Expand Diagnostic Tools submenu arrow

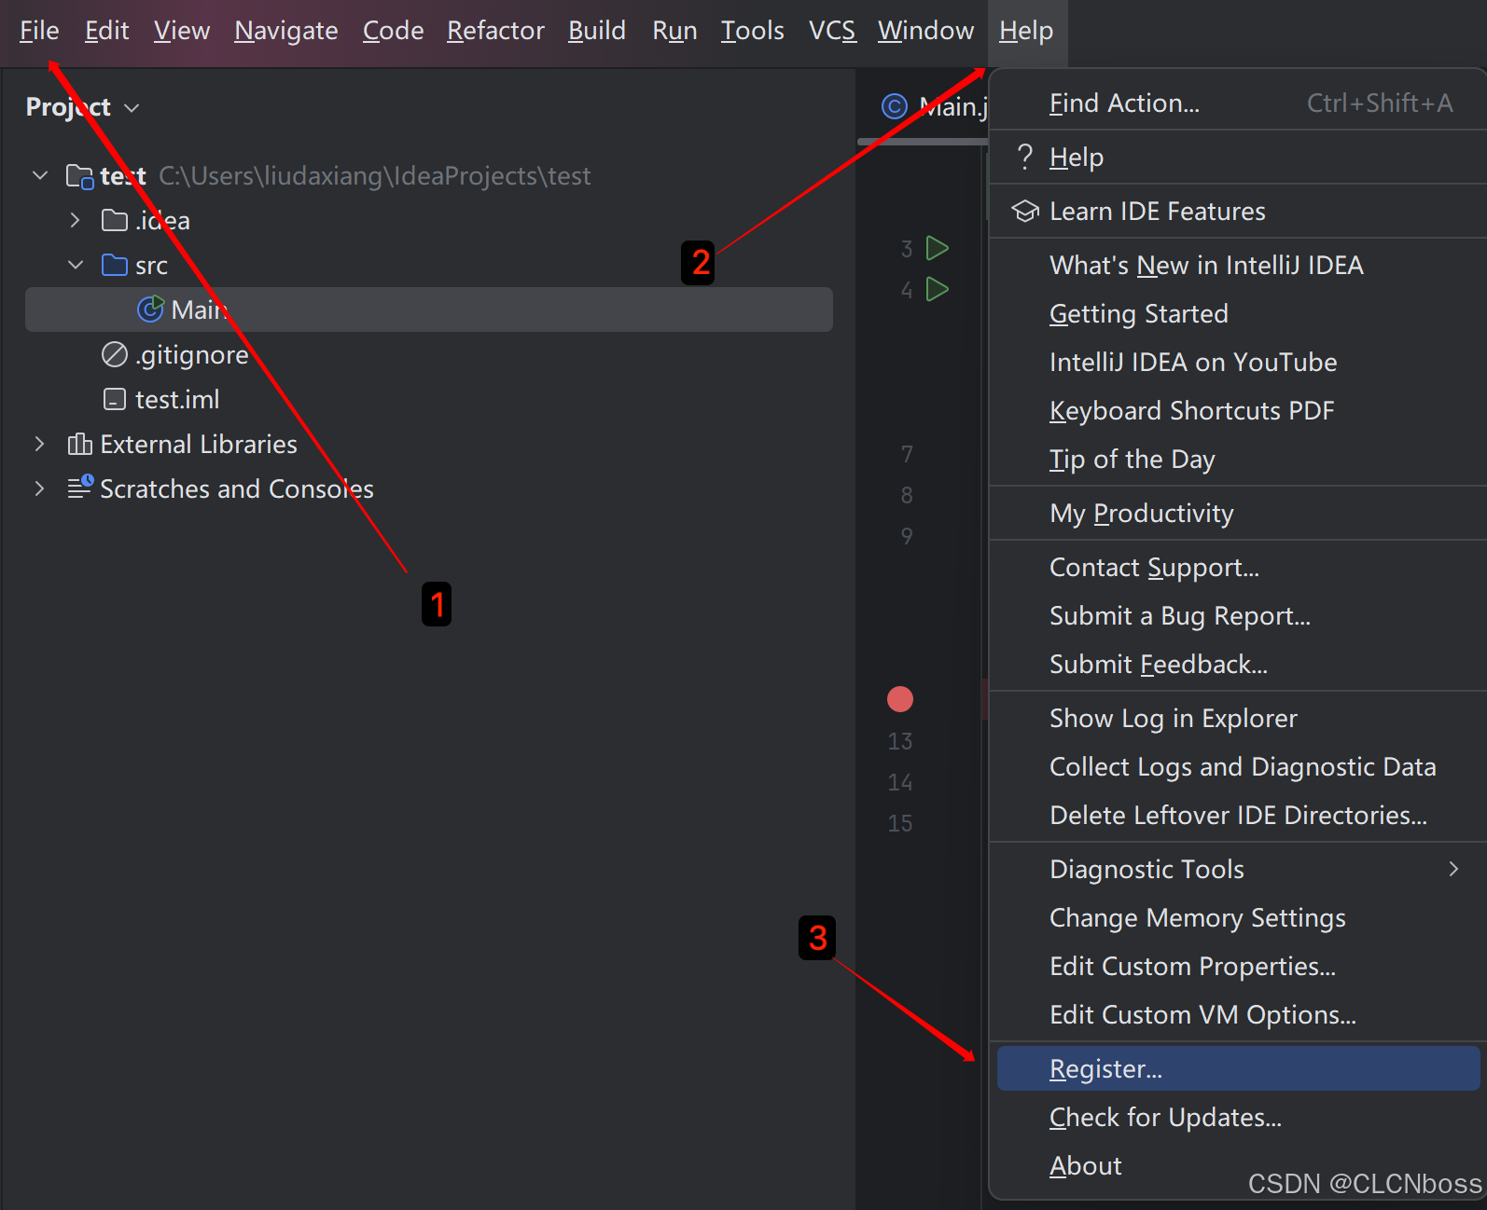1453,869
